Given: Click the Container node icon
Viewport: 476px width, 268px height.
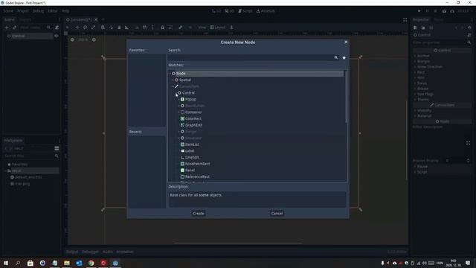Looking at the screenshot, I should (x=182, y=112).
